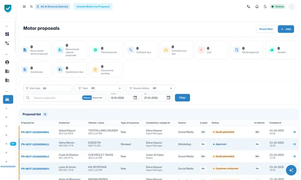Click Imran Al Falasi cell
This screenshot has height=180, width=301.
155,156
